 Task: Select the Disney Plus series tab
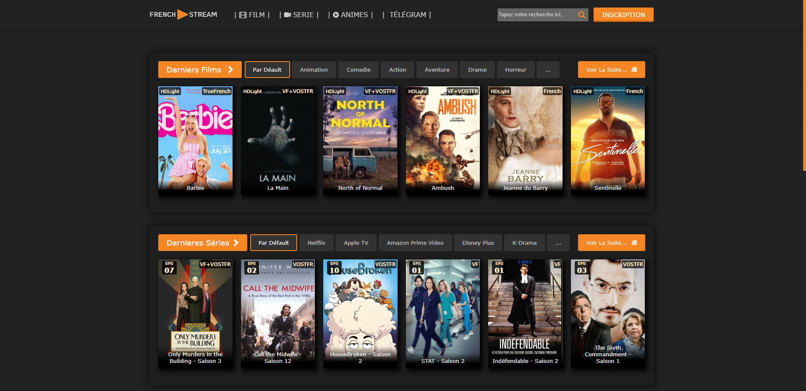[x=478, y=243]
